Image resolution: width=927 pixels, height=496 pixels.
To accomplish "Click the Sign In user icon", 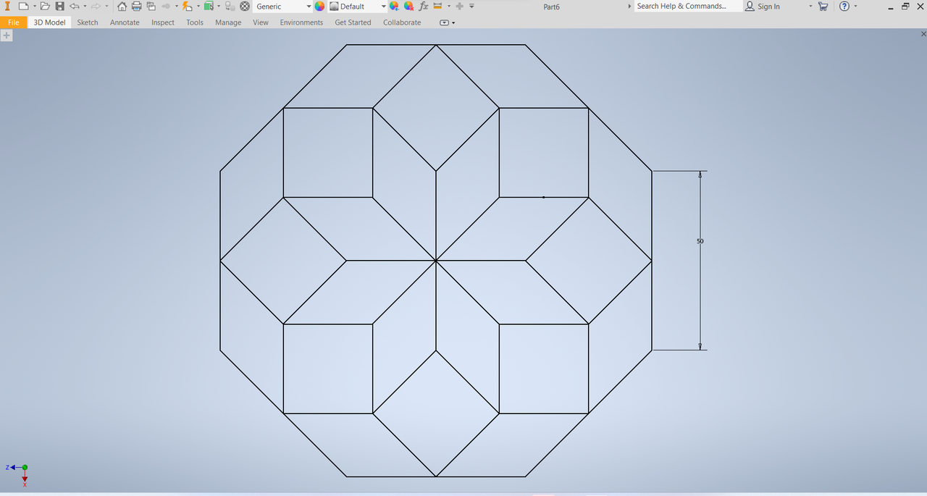I will click(750, 7).
